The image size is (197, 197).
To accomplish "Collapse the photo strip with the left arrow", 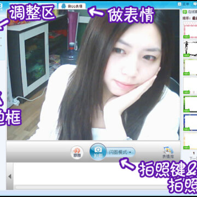I will 10,176.
